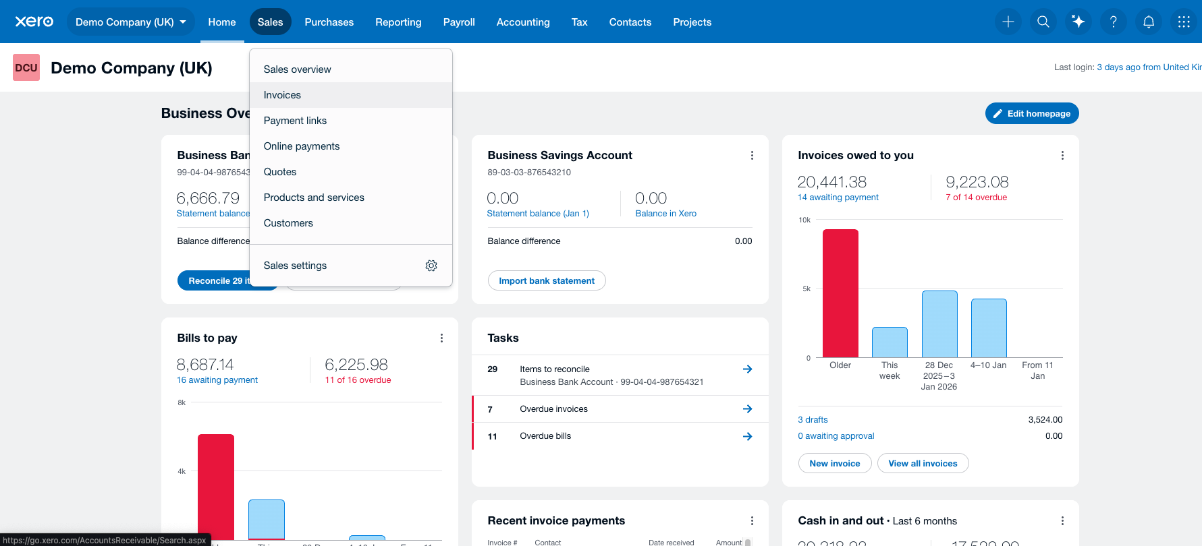Open Cash in and out options menu
This screenshot has height=546, width=1202.
[x=1062, y=521]
